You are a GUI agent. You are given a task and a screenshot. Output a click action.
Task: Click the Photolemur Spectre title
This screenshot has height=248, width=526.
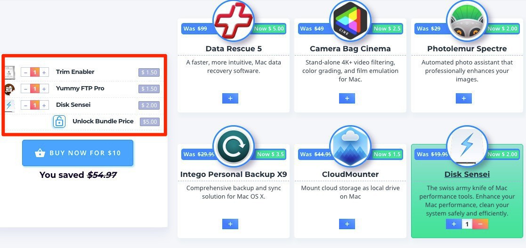[x=467, y=48]
